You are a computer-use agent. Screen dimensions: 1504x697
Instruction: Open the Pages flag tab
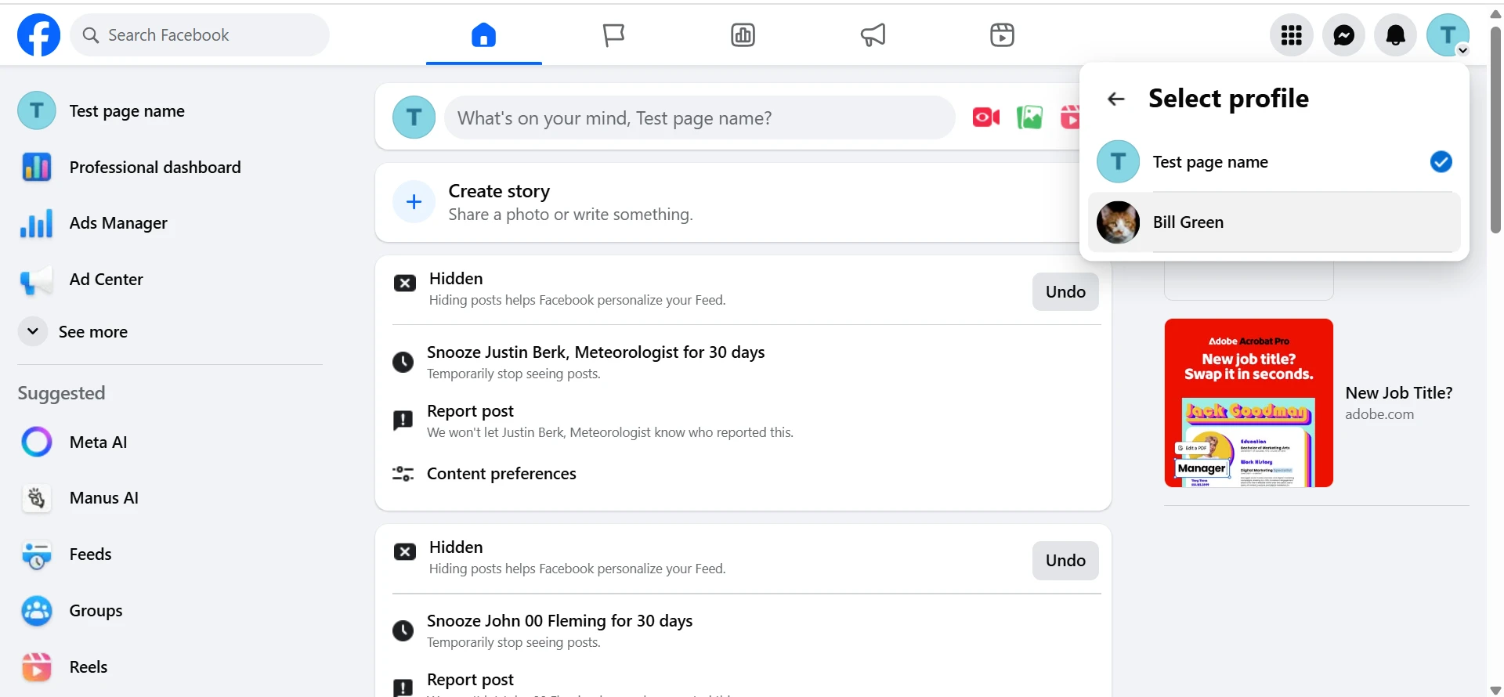tap(613, 34)
